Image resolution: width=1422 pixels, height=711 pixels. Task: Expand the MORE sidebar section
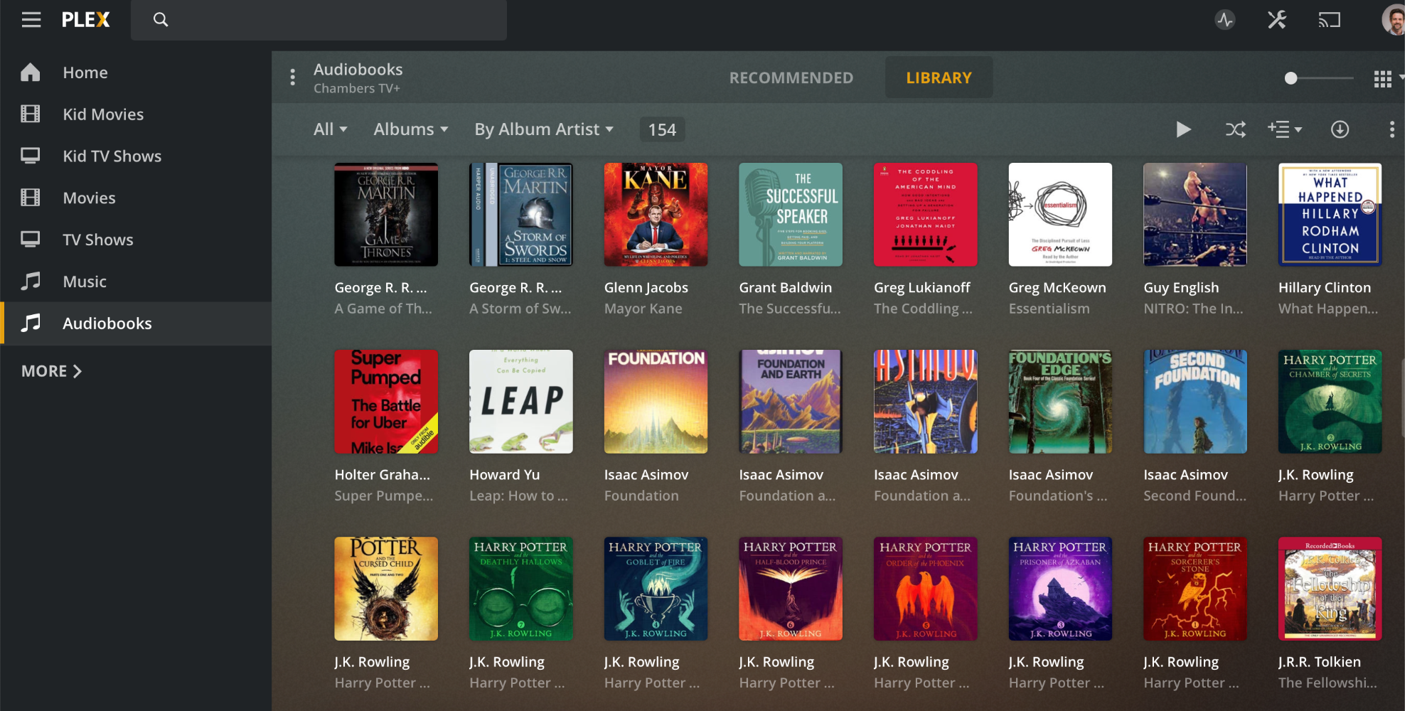coord(50,370)
